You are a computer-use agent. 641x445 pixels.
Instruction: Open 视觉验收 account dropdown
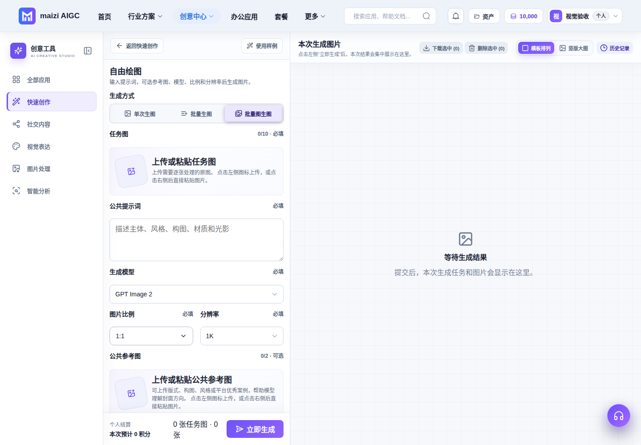coord(585,16)
